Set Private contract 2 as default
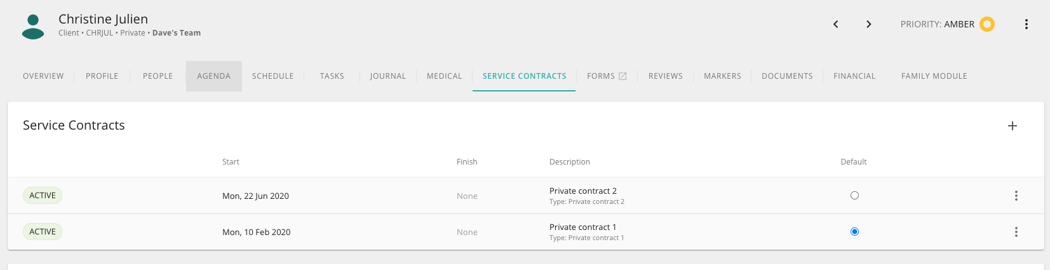This screenshot has height=270, width=1050. point(854,196)
